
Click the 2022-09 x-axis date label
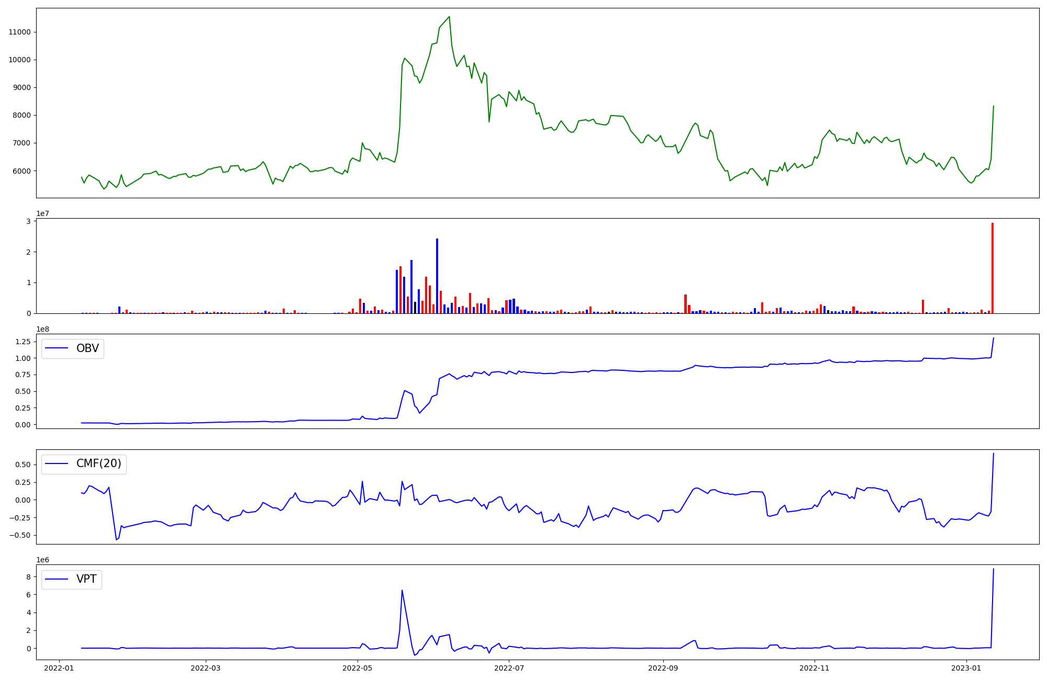coord(664,668)
